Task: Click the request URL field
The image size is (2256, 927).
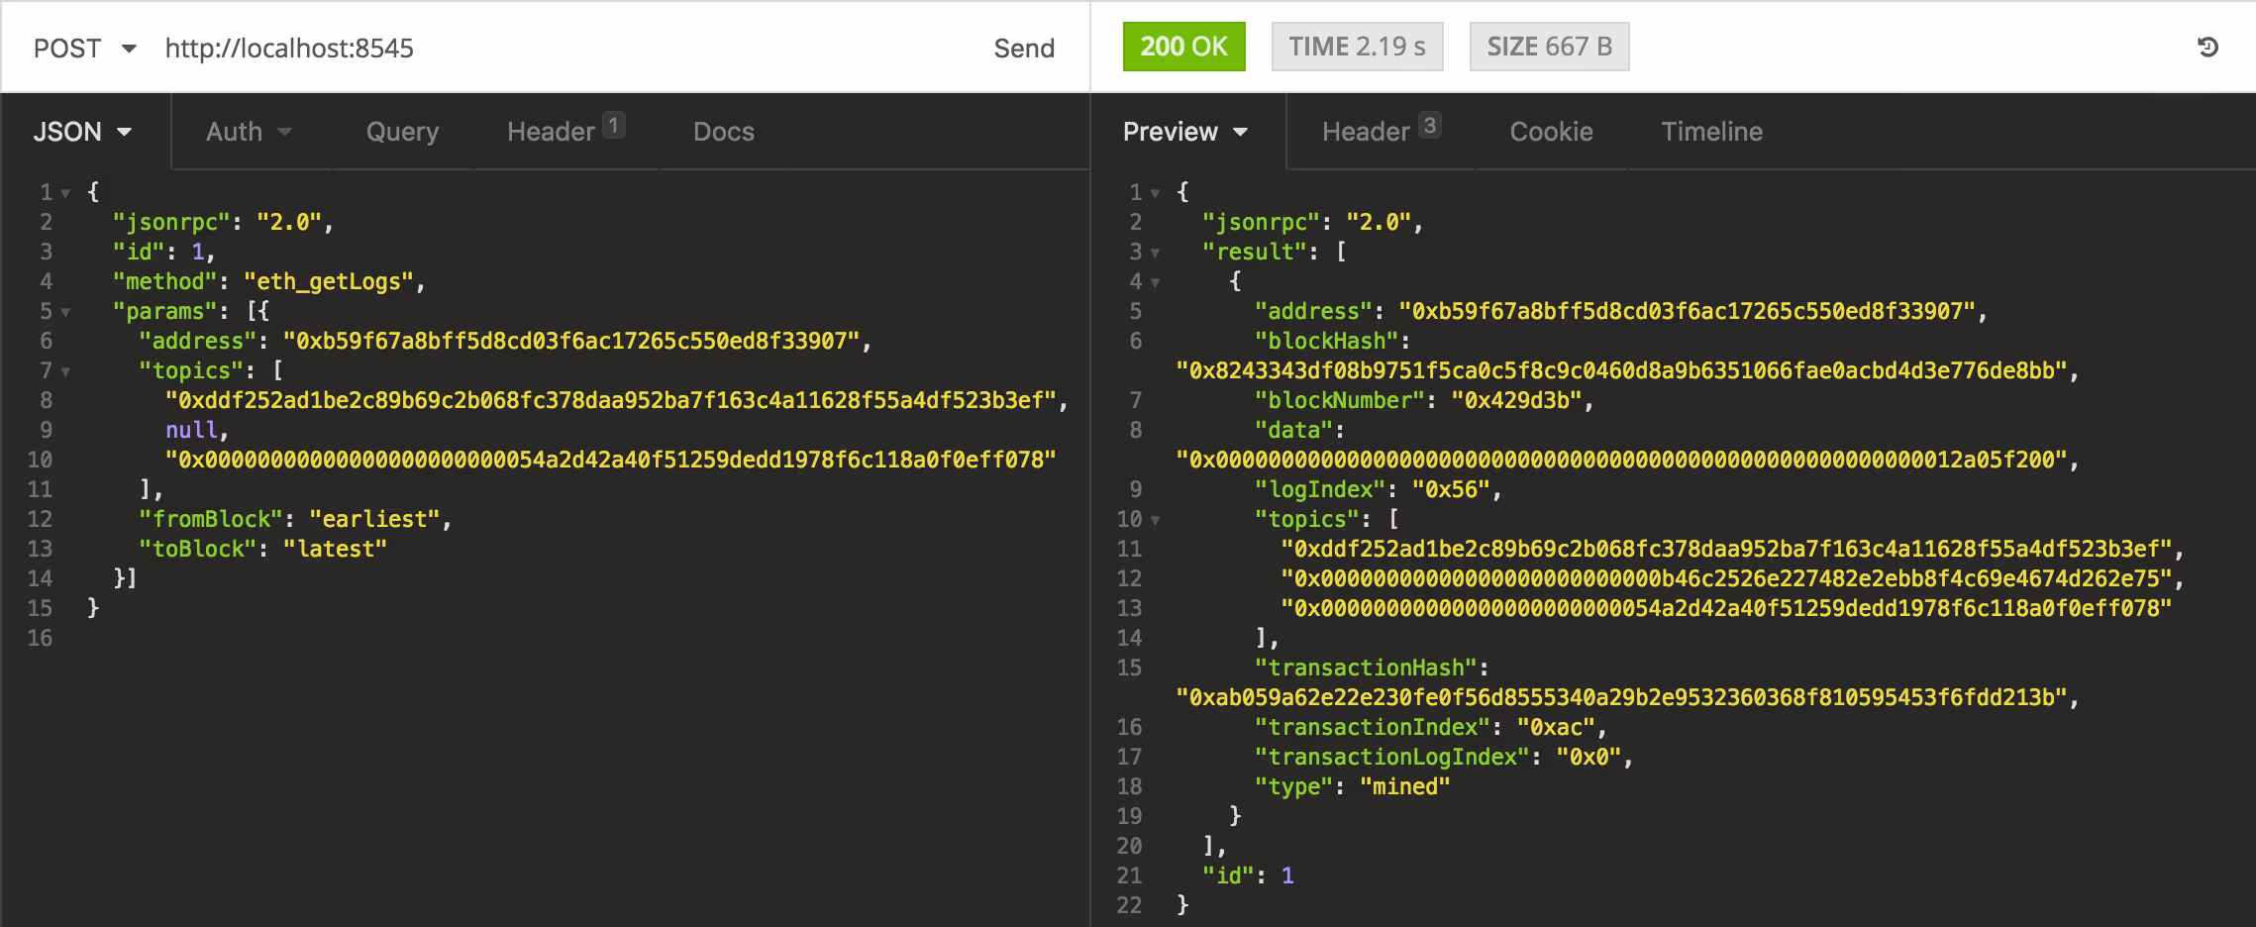Action: click(555, 49)
